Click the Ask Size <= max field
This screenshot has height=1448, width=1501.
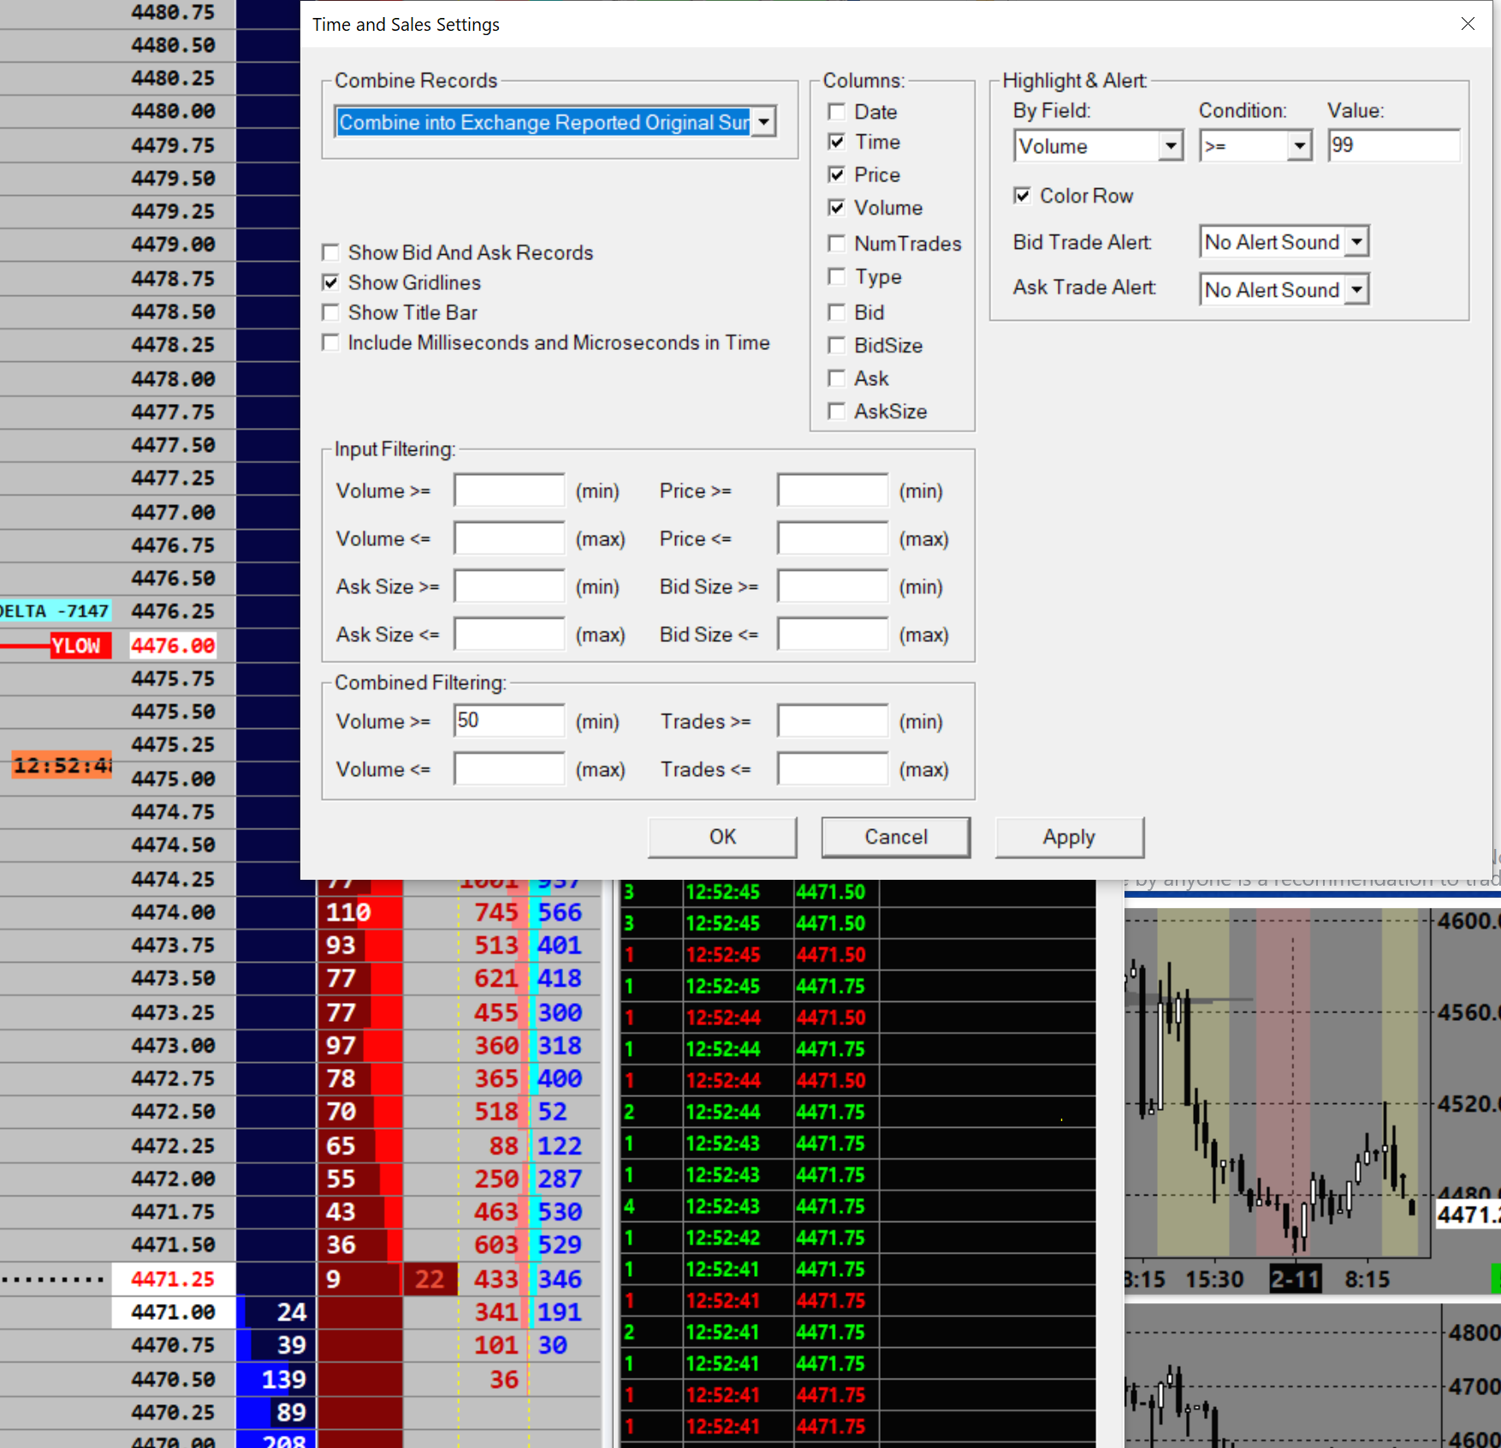click(x=509, y=634)
